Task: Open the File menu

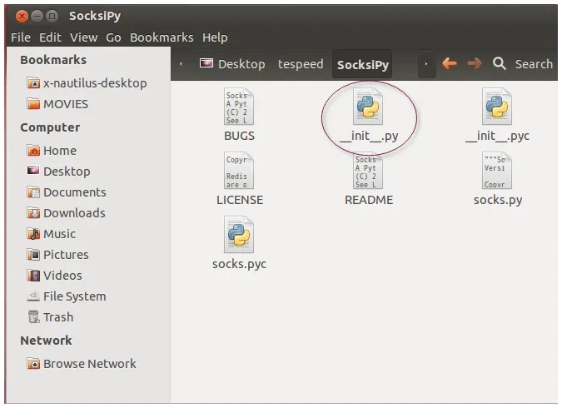Action: [21, 37]
